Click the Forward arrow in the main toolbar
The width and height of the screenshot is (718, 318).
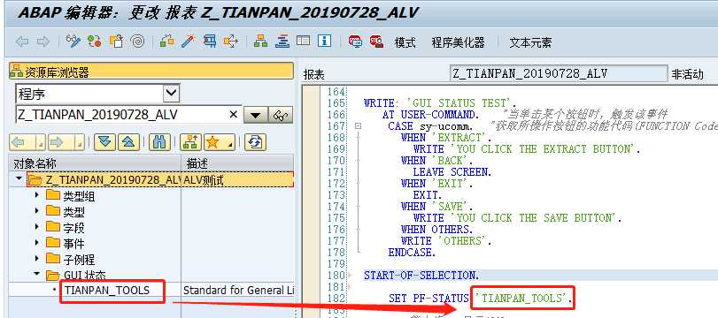point(43,42)
